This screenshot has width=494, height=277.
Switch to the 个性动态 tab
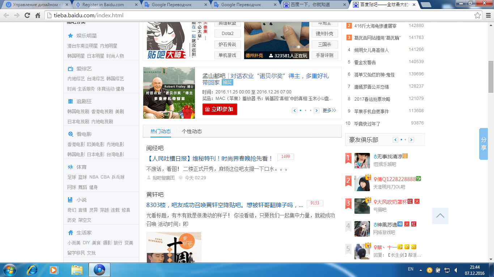192,131
